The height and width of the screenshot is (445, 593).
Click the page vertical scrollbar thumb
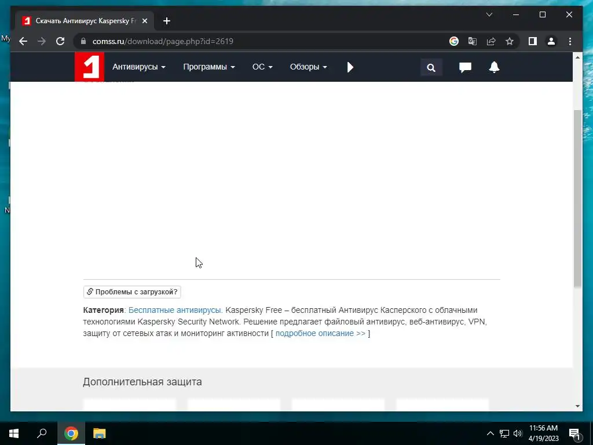coord(577,199)
